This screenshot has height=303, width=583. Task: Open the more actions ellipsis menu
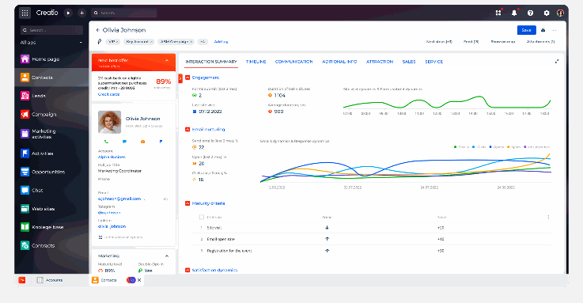pyautogui.click(x=555, y=30)
